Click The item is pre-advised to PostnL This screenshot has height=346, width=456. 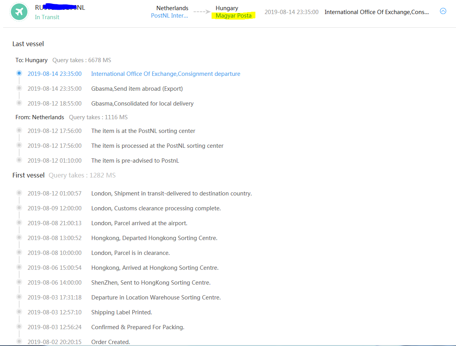[x=135, y=161]
